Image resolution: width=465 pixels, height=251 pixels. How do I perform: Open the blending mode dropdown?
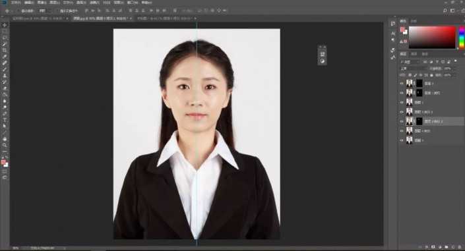(414, 69)
